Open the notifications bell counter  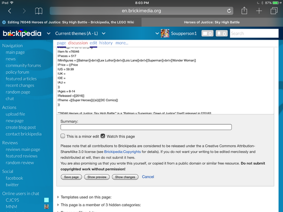click(x=222, y=33)
